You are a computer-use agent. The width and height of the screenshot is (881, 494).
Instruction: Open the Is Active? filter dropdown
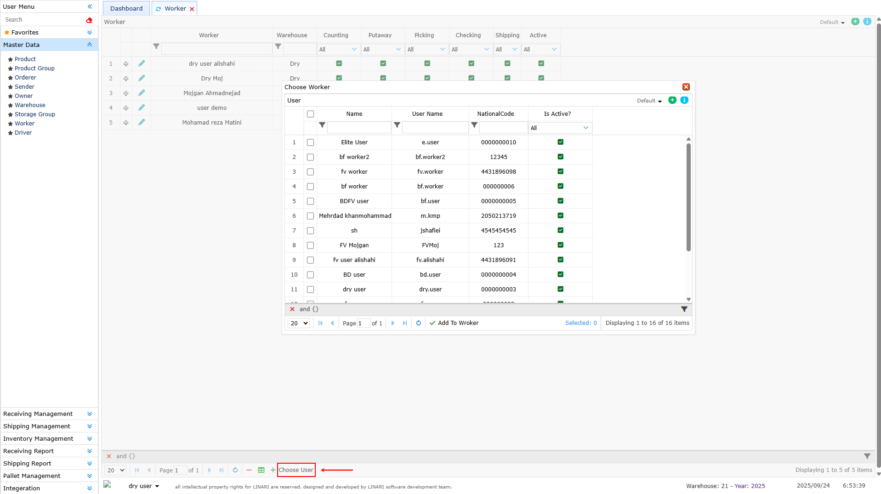pos(560,128)
